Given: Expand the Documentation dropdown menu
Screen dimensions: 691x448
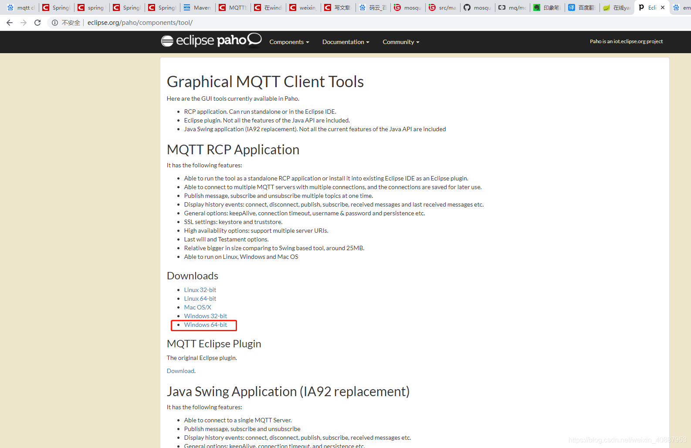Looking at the screenshot, I should [x=345, y=42].
